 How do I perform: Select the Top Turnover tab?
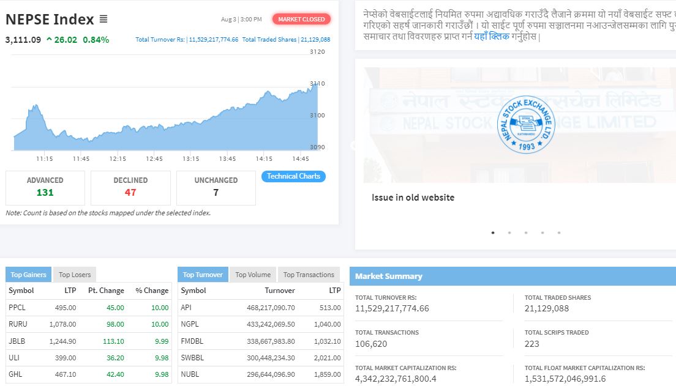pos(203,275)
